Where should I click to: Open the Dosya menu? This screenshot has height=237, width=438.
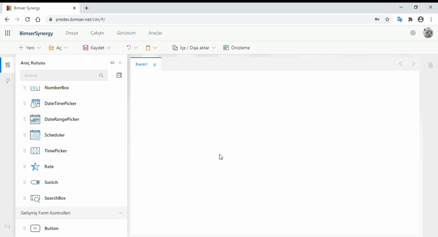point(72,33)
